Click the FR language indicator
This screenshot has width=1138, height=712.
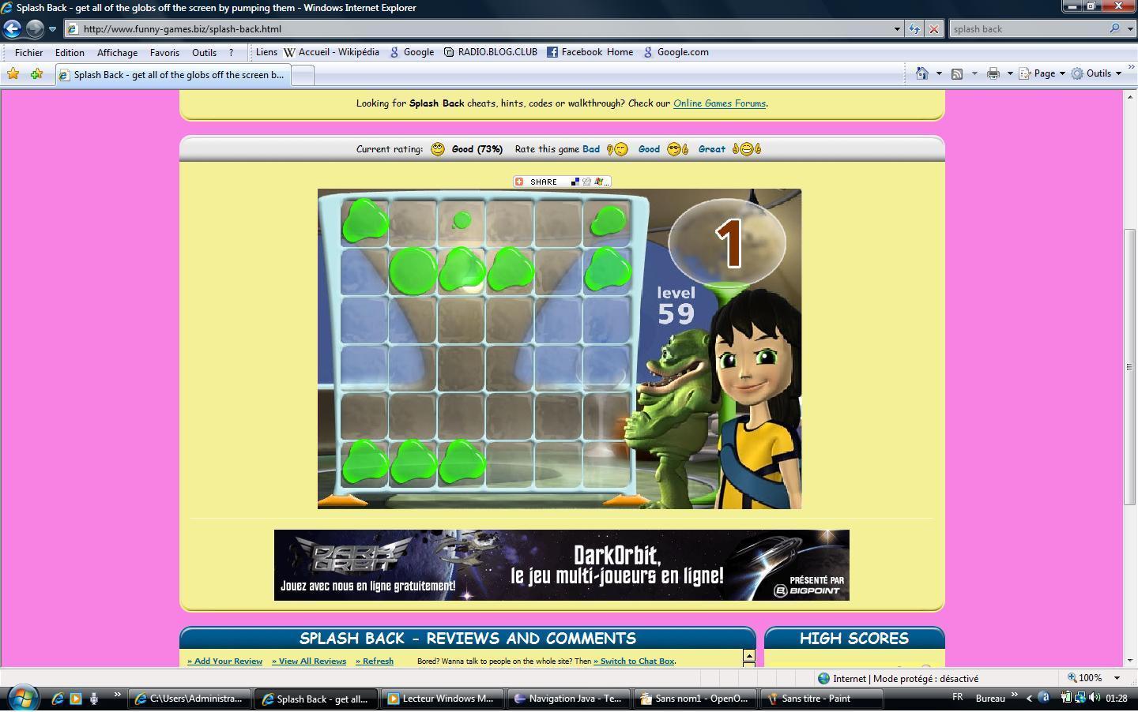pos(958,698)
